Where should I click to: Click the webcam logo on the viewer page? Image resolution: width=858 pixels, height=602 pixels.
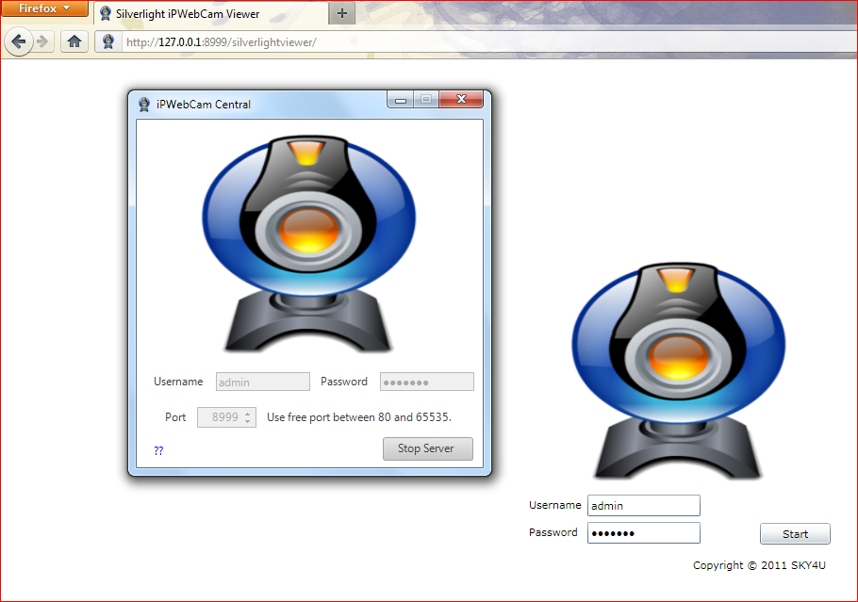[679, 371]
